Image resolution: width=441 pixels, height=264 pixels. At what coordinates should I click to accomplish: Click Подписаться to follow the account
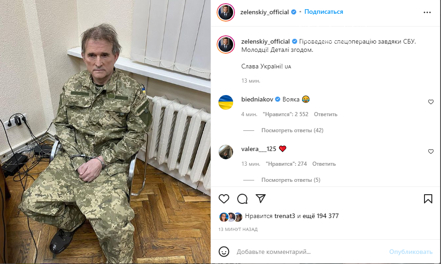coord(324,12)
